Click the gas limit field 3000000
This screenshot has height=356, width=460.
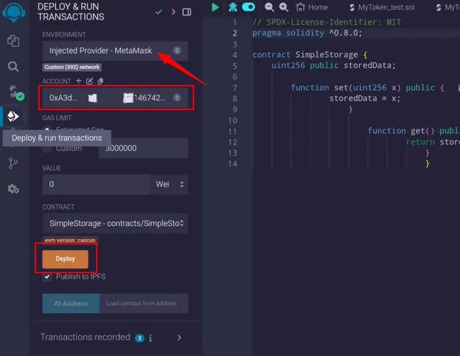(143, 148)
